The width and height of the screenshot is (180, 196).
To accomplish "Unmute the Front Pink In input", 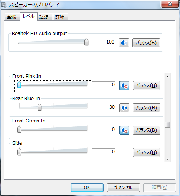I will coord(124,85).
